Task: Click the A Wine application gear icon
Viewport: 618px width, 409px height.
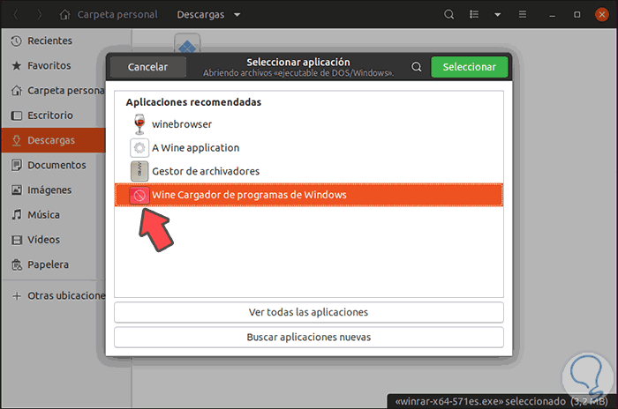Action: pos(139,148)
